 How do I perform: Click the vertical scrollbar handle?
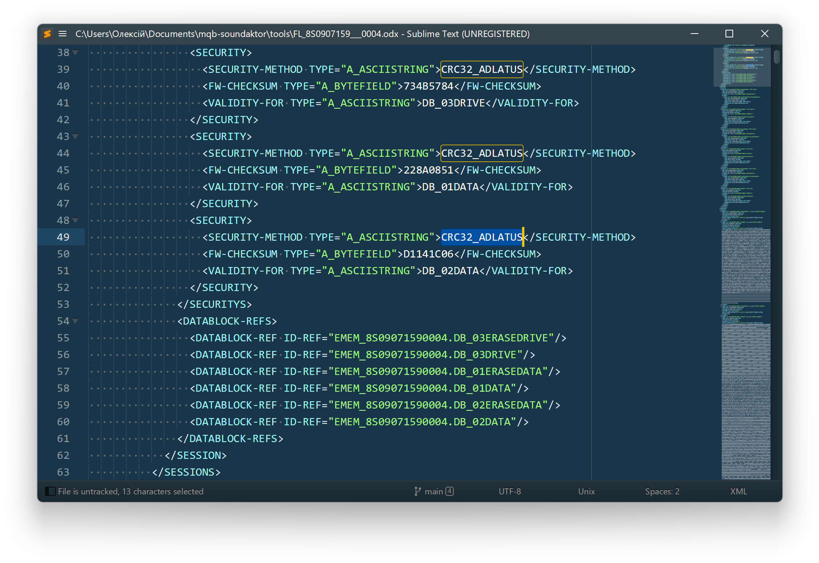[x=777, y=57]
